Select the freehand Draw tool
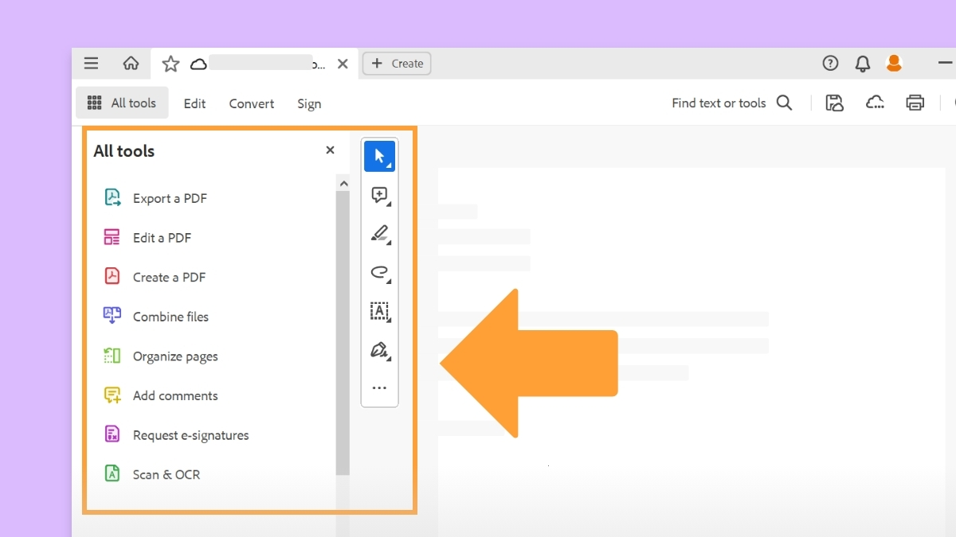This screenshot has width=956, height=537. tap(379, 272)
